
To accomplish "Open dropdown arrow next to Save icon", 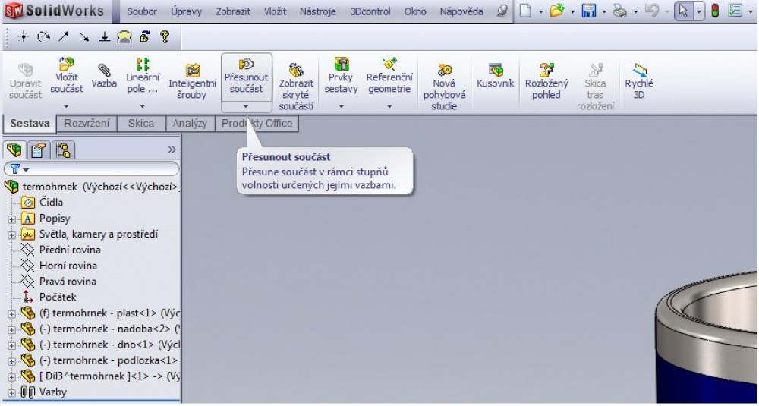I will (x=604, y=11).
